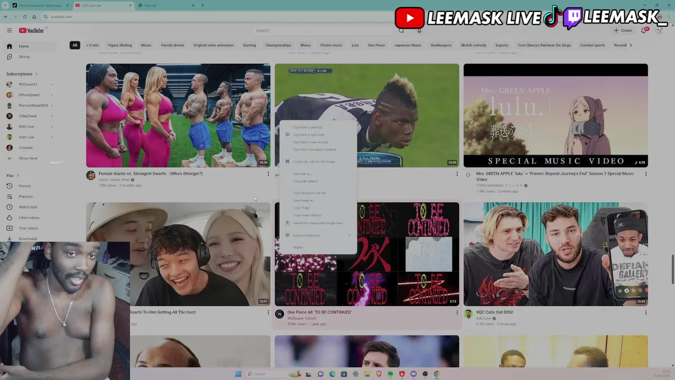Expand the You section header
This screenshot has height=380, width=675.
pyautogui.click(x=12, y=175)
